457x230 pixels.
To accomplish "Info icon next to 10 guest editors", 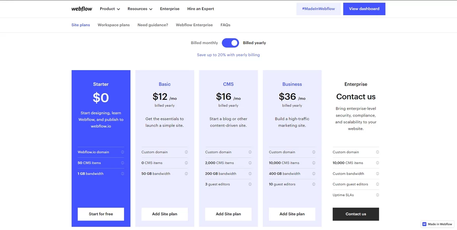I will 313,184.
